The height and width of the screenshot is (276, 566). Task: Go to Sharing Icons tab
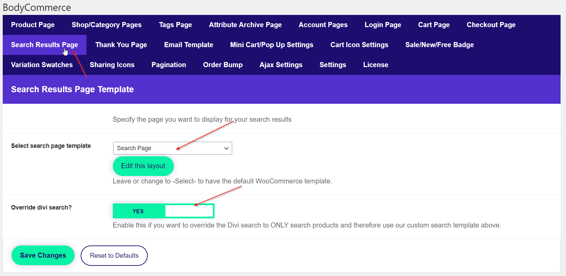pyautogui.click(x=112, y=65)
